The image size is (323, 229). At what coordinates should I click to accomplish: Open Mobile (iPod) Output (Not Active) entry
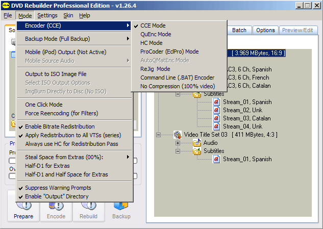click(x=74, y=52)
